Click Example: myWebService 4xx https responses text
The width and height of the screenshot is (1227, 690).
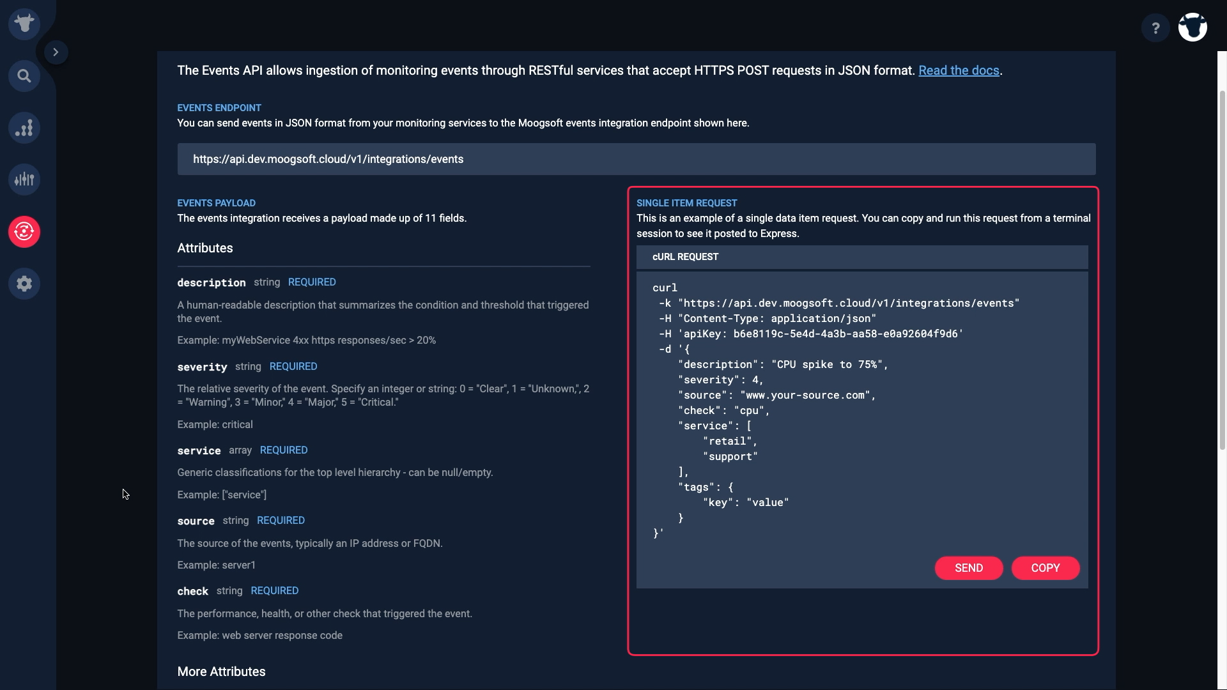coord(307,341)
